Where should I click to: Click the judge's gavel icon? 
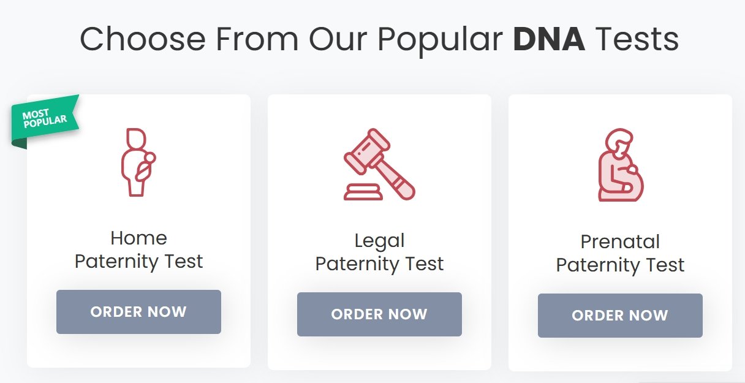(x=379, y=164)
